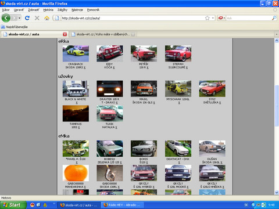This screenshot has height=209, width=279.
Task: Click the X link after ŠKODA 136 GLS
Action: coord(154,103)
